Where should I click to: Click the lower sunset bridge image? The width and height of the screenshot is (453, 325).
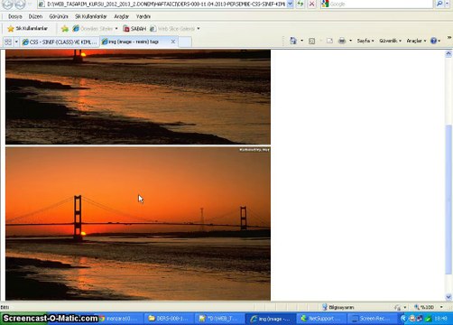point(138,224)
